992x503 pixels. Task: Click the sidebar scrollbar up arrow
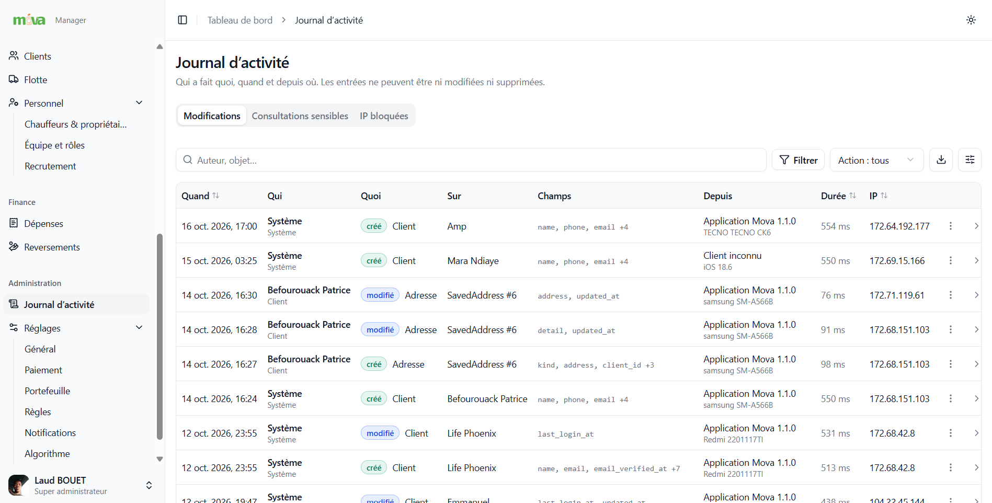point(159,47)
